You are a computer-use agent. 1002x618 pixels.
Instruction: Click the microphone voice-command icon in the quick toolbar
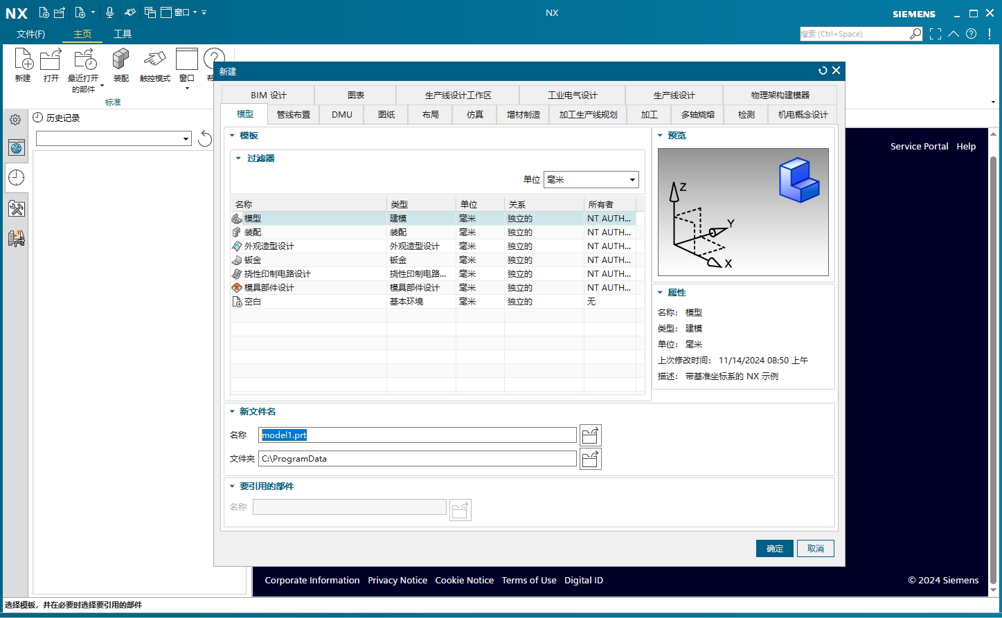point(109,12)
